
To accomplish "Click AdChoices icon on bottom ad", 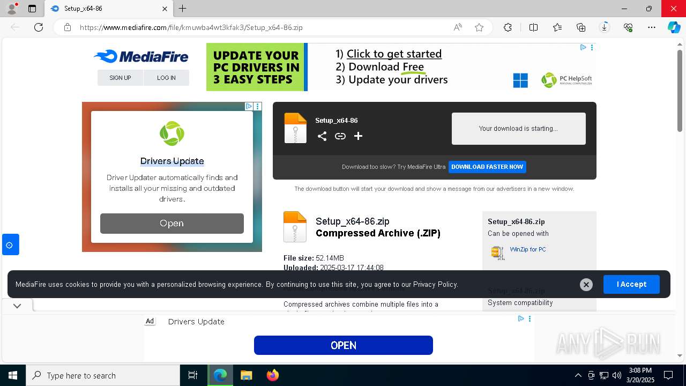I will (x=520, y=318).
